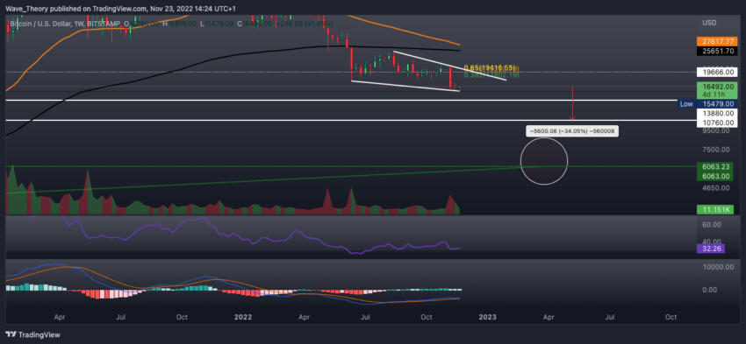Click the black 25651.70 price label

714,51
